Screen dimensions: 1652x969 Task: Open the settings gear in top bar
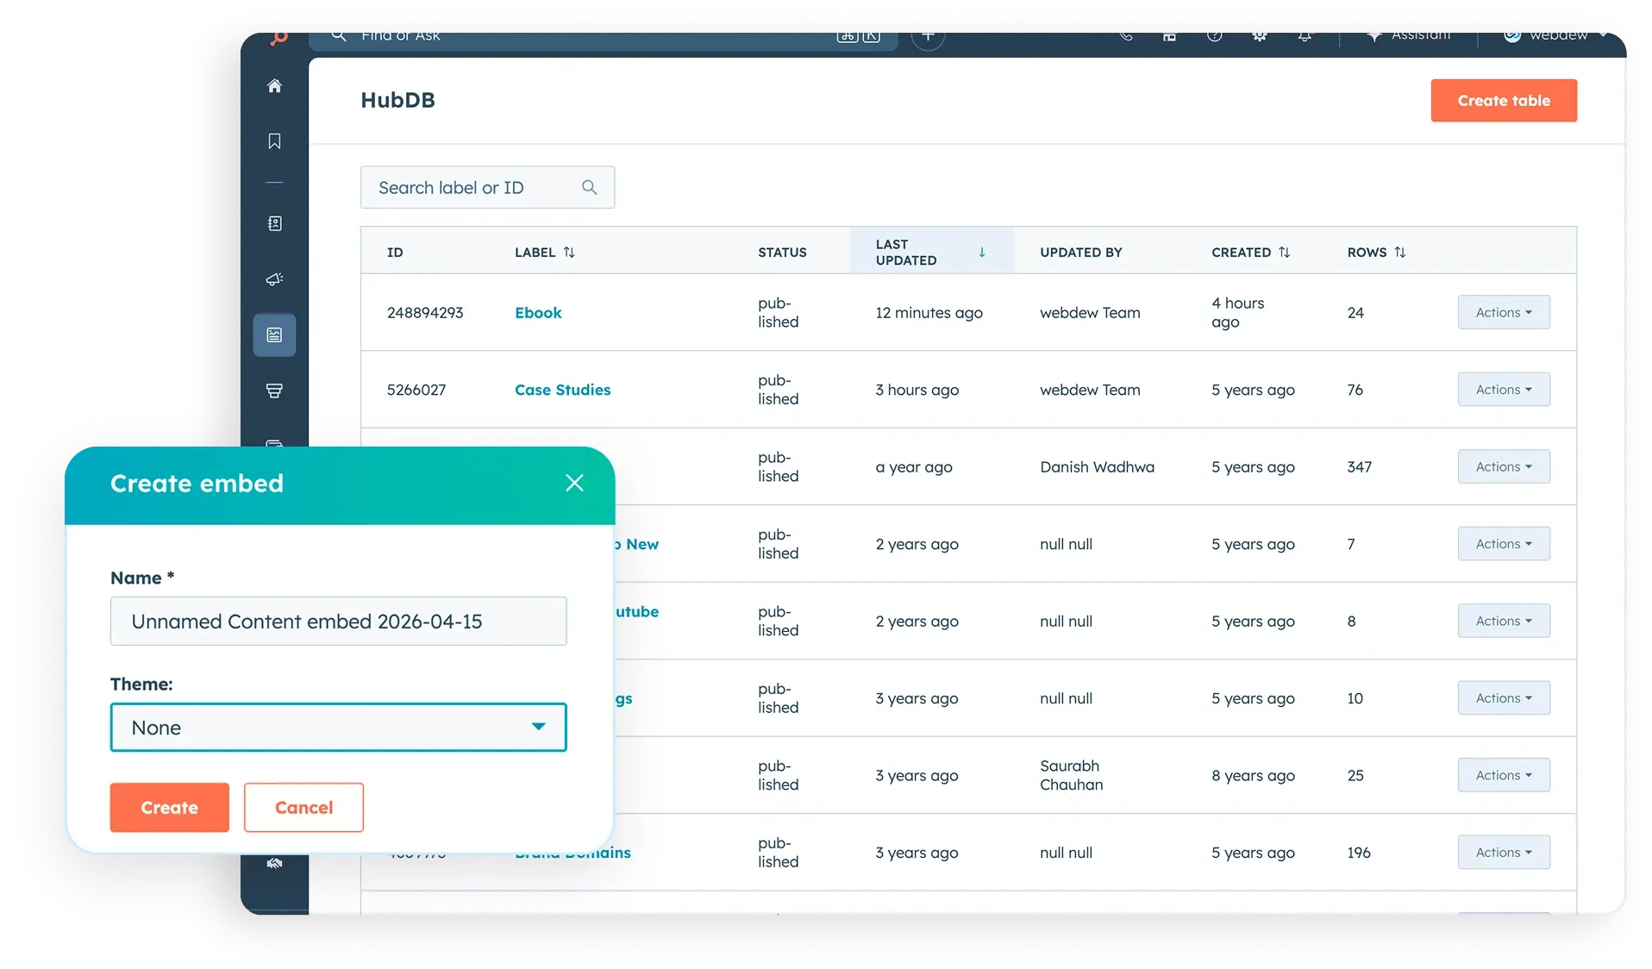click(1259, 36)
